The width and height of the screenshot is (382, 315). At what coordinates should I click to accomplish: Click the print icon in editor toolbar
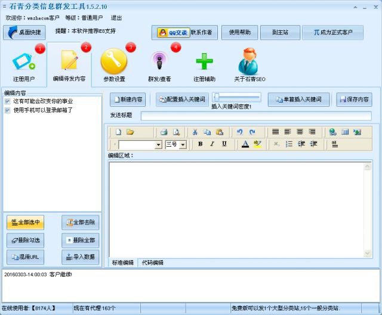click(164, 132)
